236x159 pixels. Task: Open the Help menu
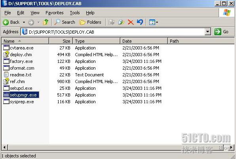[x=90, y=13]
